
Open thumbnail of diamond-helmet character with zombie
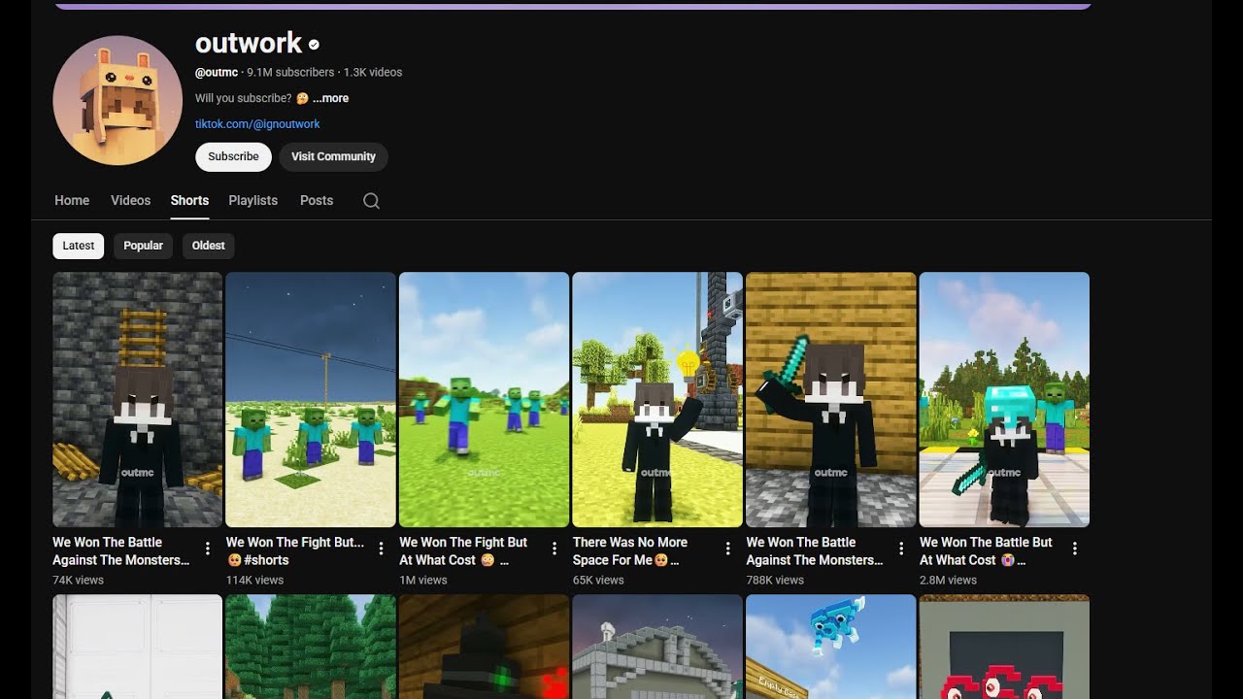click(1004, 399)
